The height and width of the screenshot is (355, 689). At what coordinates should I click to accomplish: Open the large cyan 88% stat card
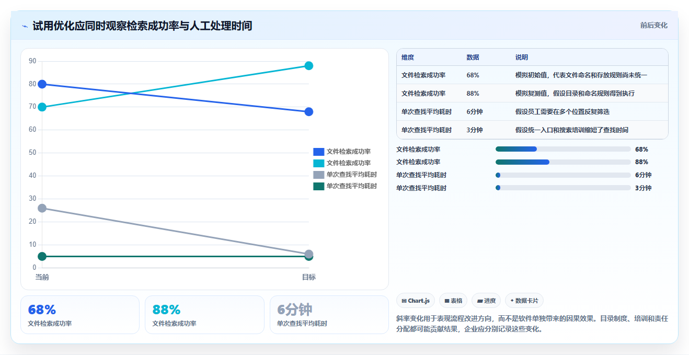coord(204,315)
